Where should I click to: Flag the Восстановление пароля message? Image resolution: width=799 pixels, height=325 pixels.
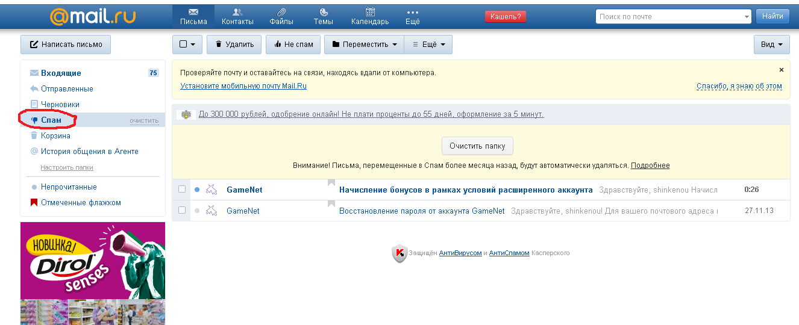click(331, 204)
